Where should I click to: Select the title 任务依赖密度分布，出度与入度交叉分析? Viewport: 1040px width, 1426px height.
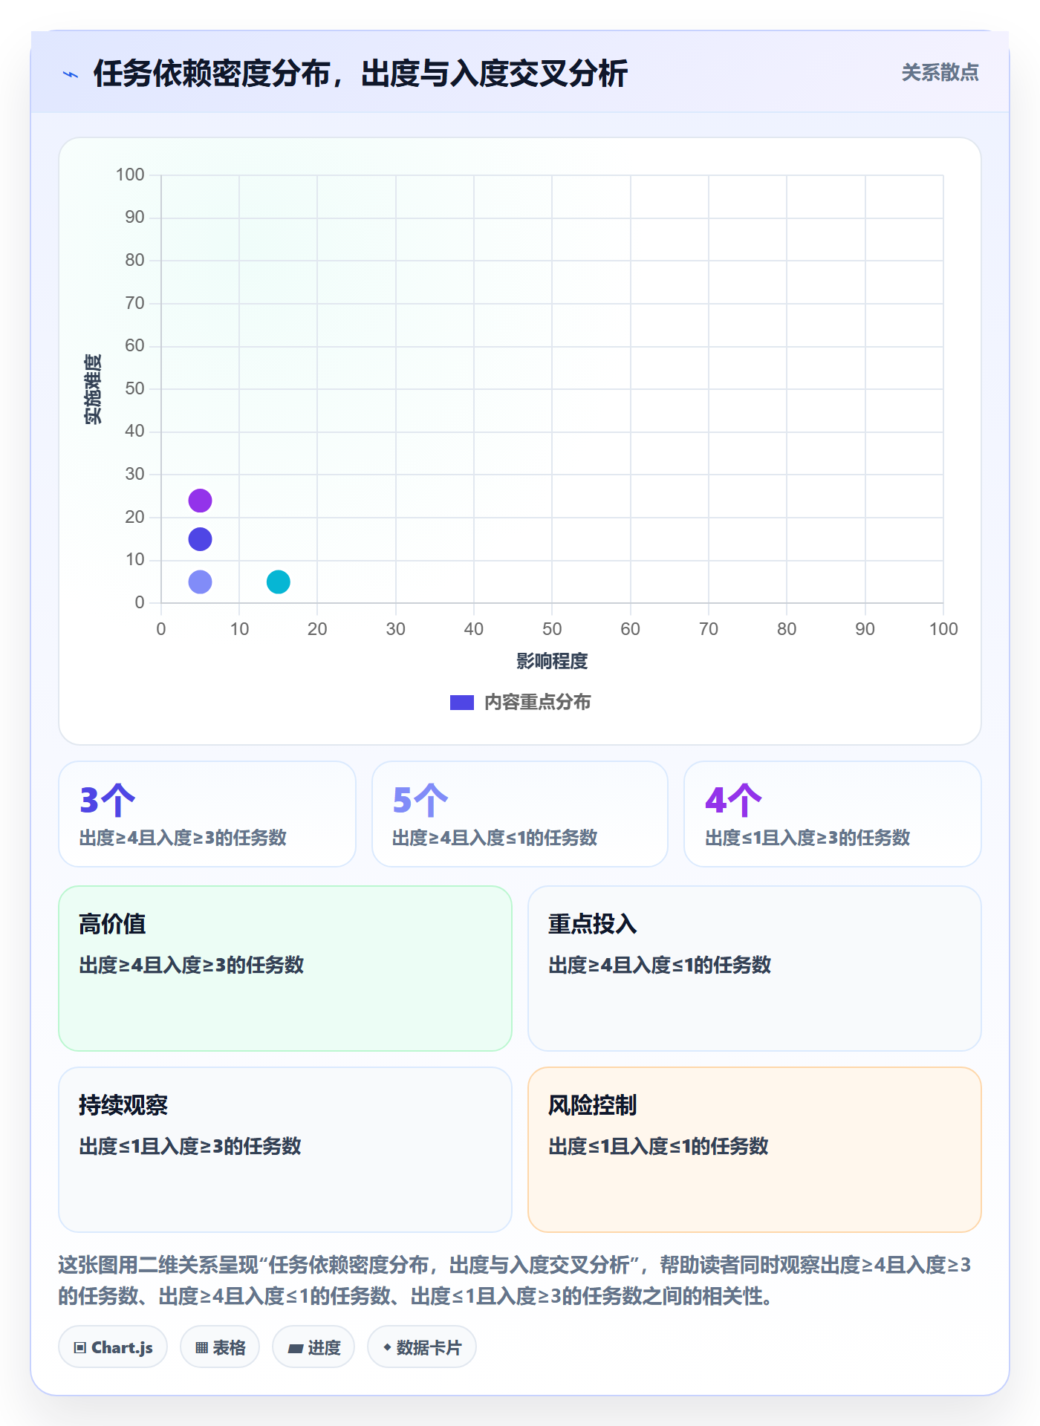[360, 74]
